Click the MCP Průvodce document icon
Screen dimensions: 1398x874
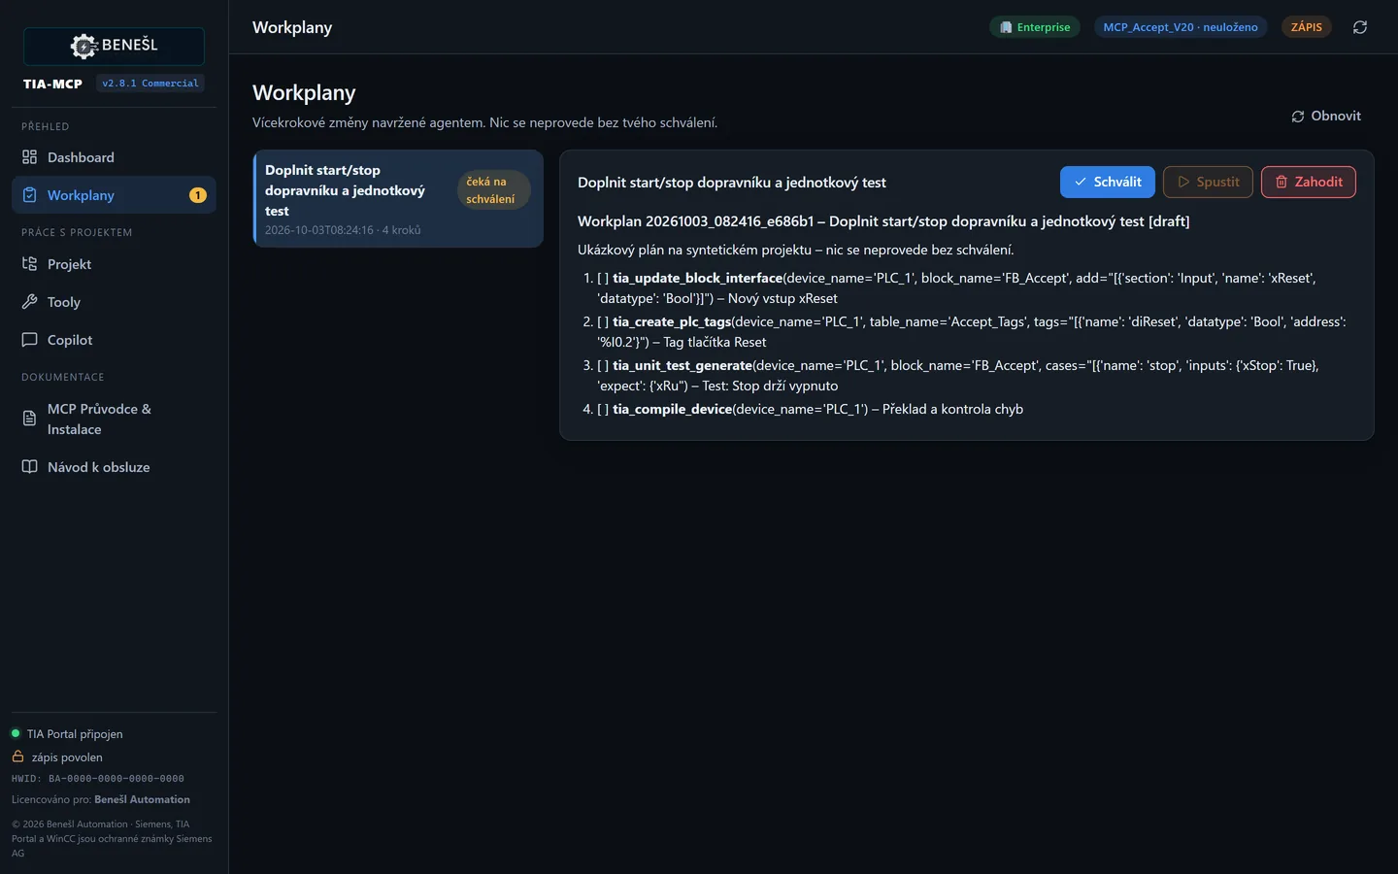tap(30, 419)
